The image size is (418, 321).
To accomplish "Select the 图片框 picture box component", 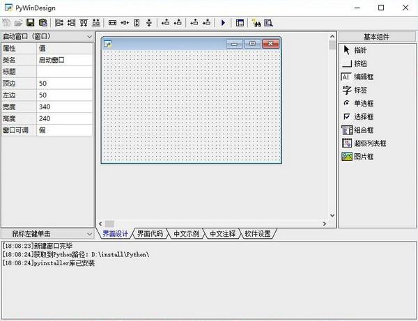I will [x=357, y=157].
